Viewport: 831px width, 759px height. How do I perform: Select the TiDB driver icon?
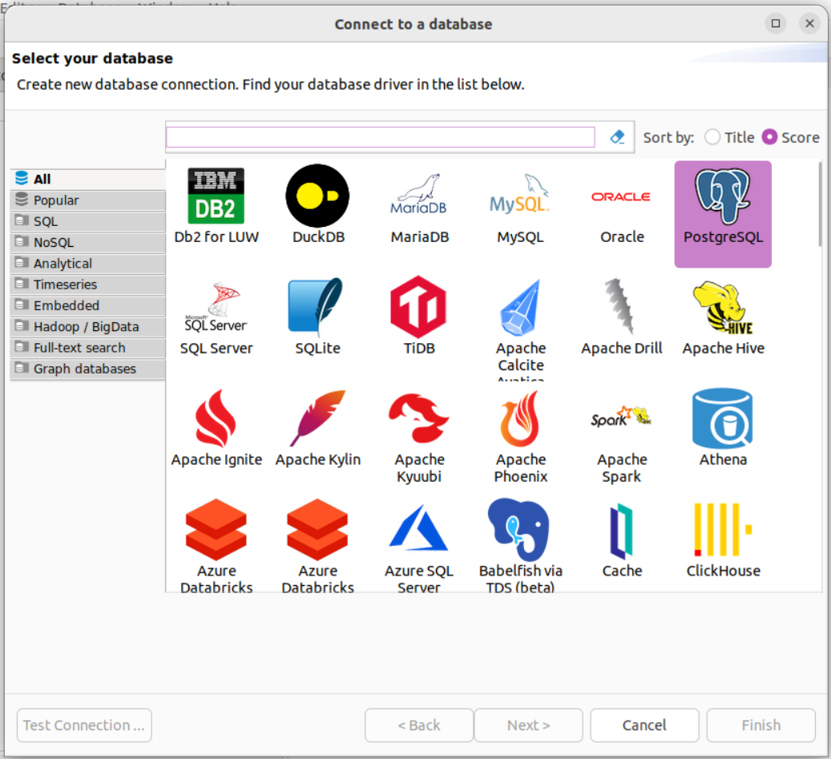tap(418, 308)
